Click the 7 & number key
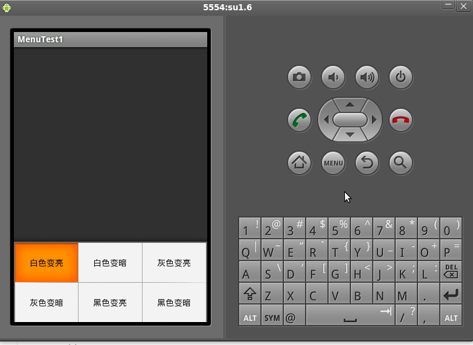Image resolution: width=473 pixels, height=345 pixels. pos(384,228)
